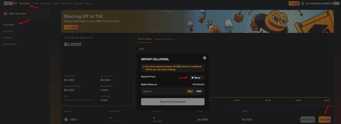Image resolution: width=341 pixels, height=124 pixels.
Task: Switch to Asset Allocation tab
Action: [165, 39]
